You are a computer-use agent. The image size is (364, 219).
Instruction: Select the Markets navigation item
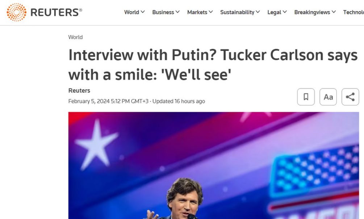[197, 12]
